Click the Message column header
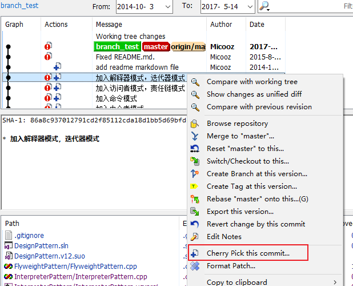The image size is (353, 286). tap(109, 25)
